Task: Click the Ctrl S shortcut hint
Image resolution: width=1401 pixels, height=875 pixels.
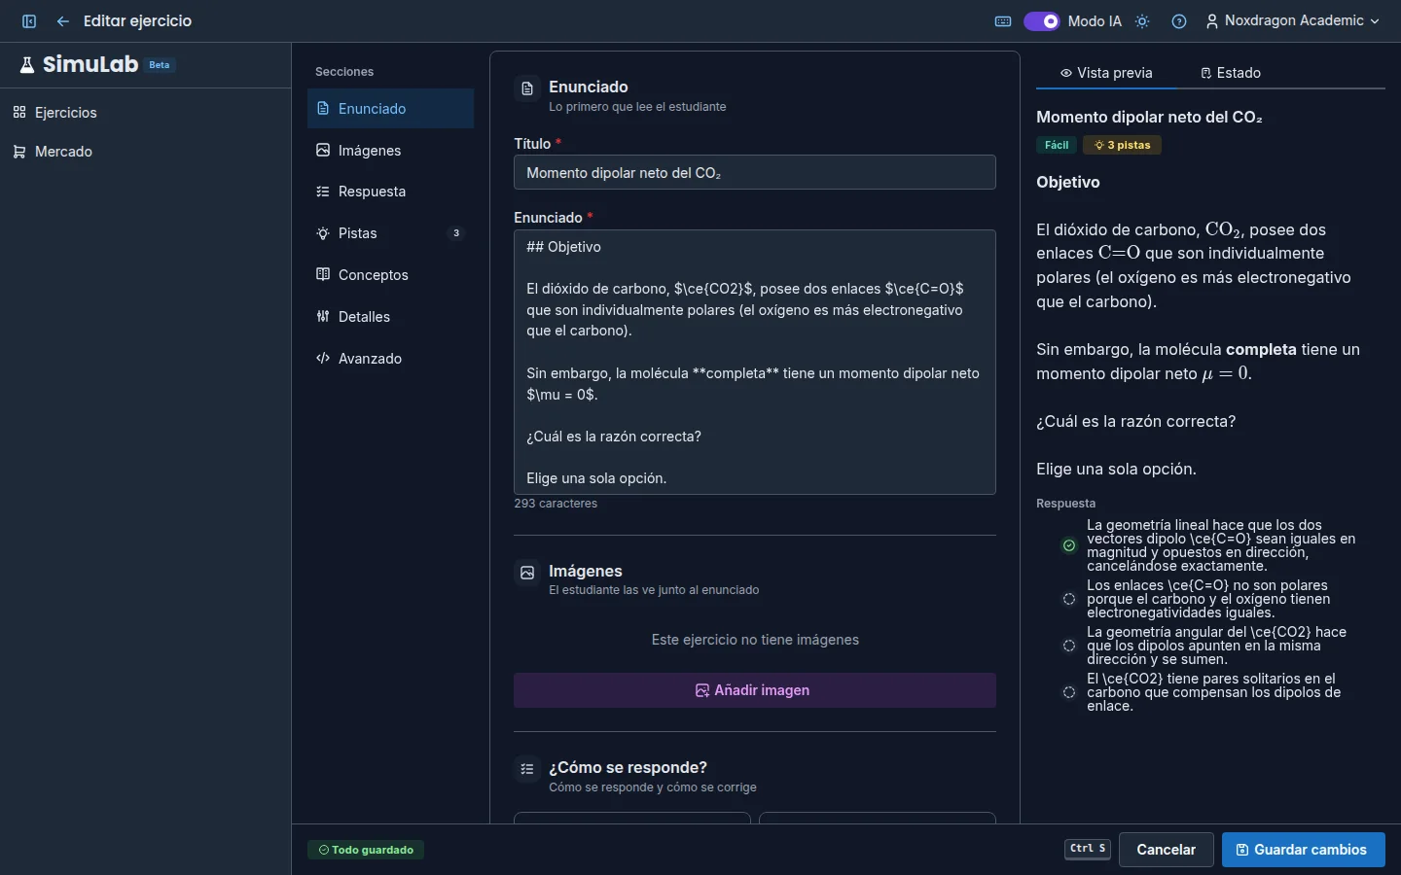Action: click(1088, 849)
